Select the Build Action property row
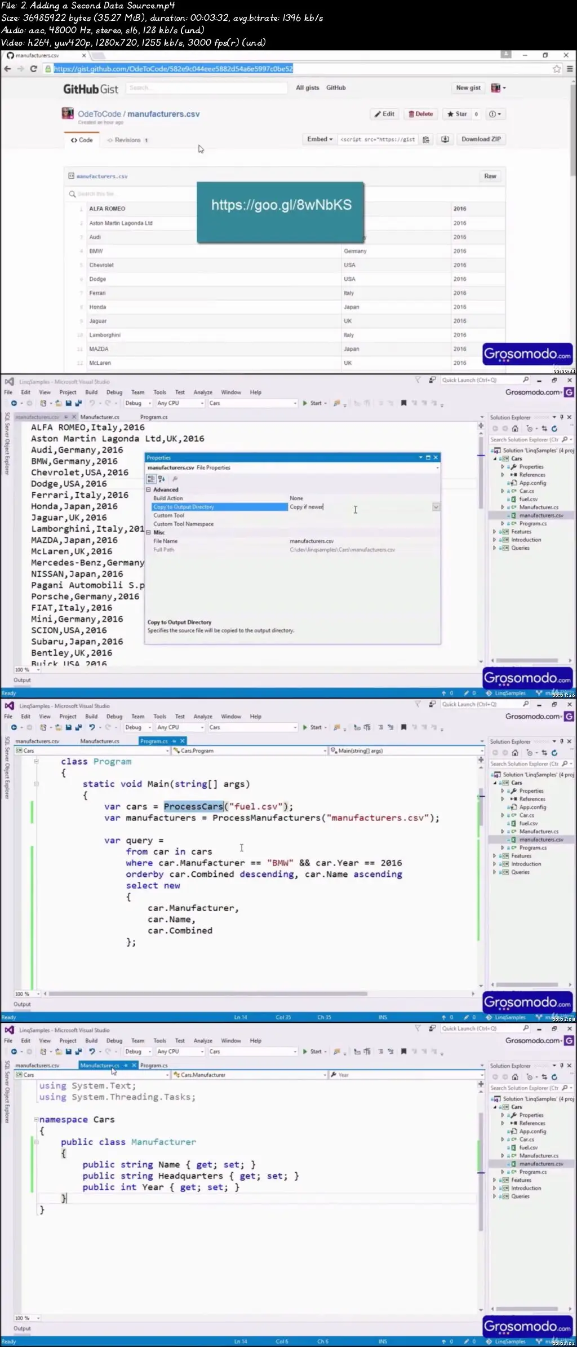577x1347 pixels. pyautogui.click(x=292, y=498)
